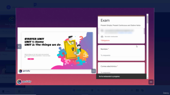This screenshot has height=95, width=170.
Task: Click the first page thumbnail with the Genially logo
Action: pos(8,22)
